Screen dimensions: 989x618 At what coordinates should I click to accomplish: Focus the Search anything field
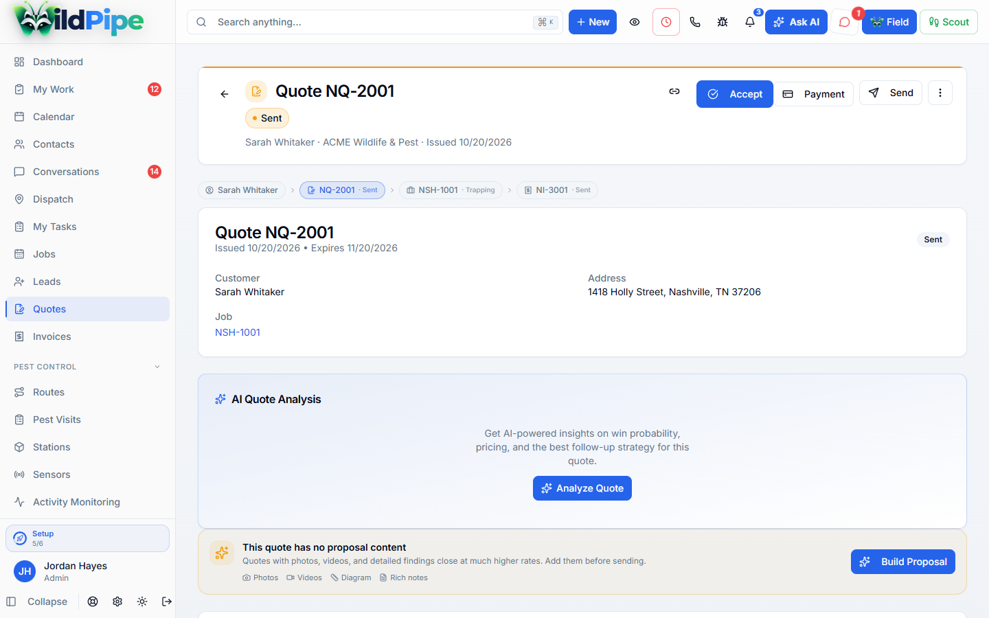375,22
